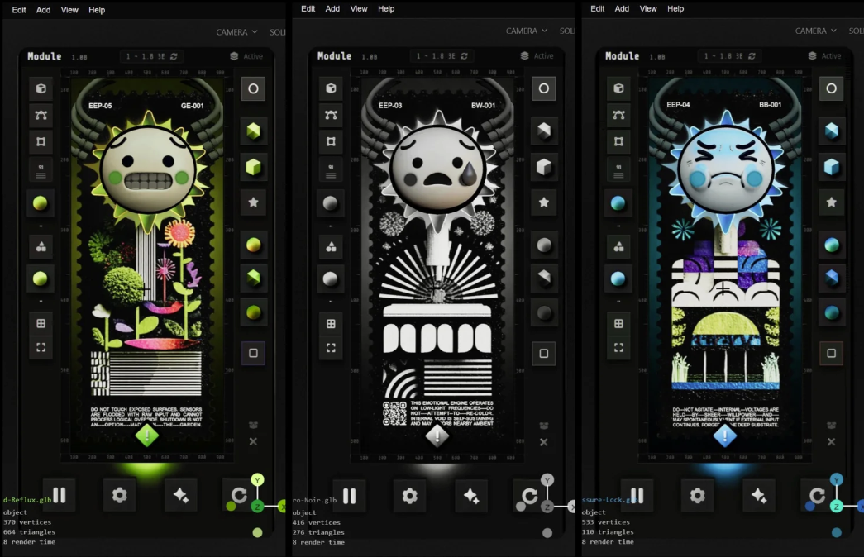Click refresh icon in right Module header
Viewport: 864px width, 557px height.
[752, 55]
